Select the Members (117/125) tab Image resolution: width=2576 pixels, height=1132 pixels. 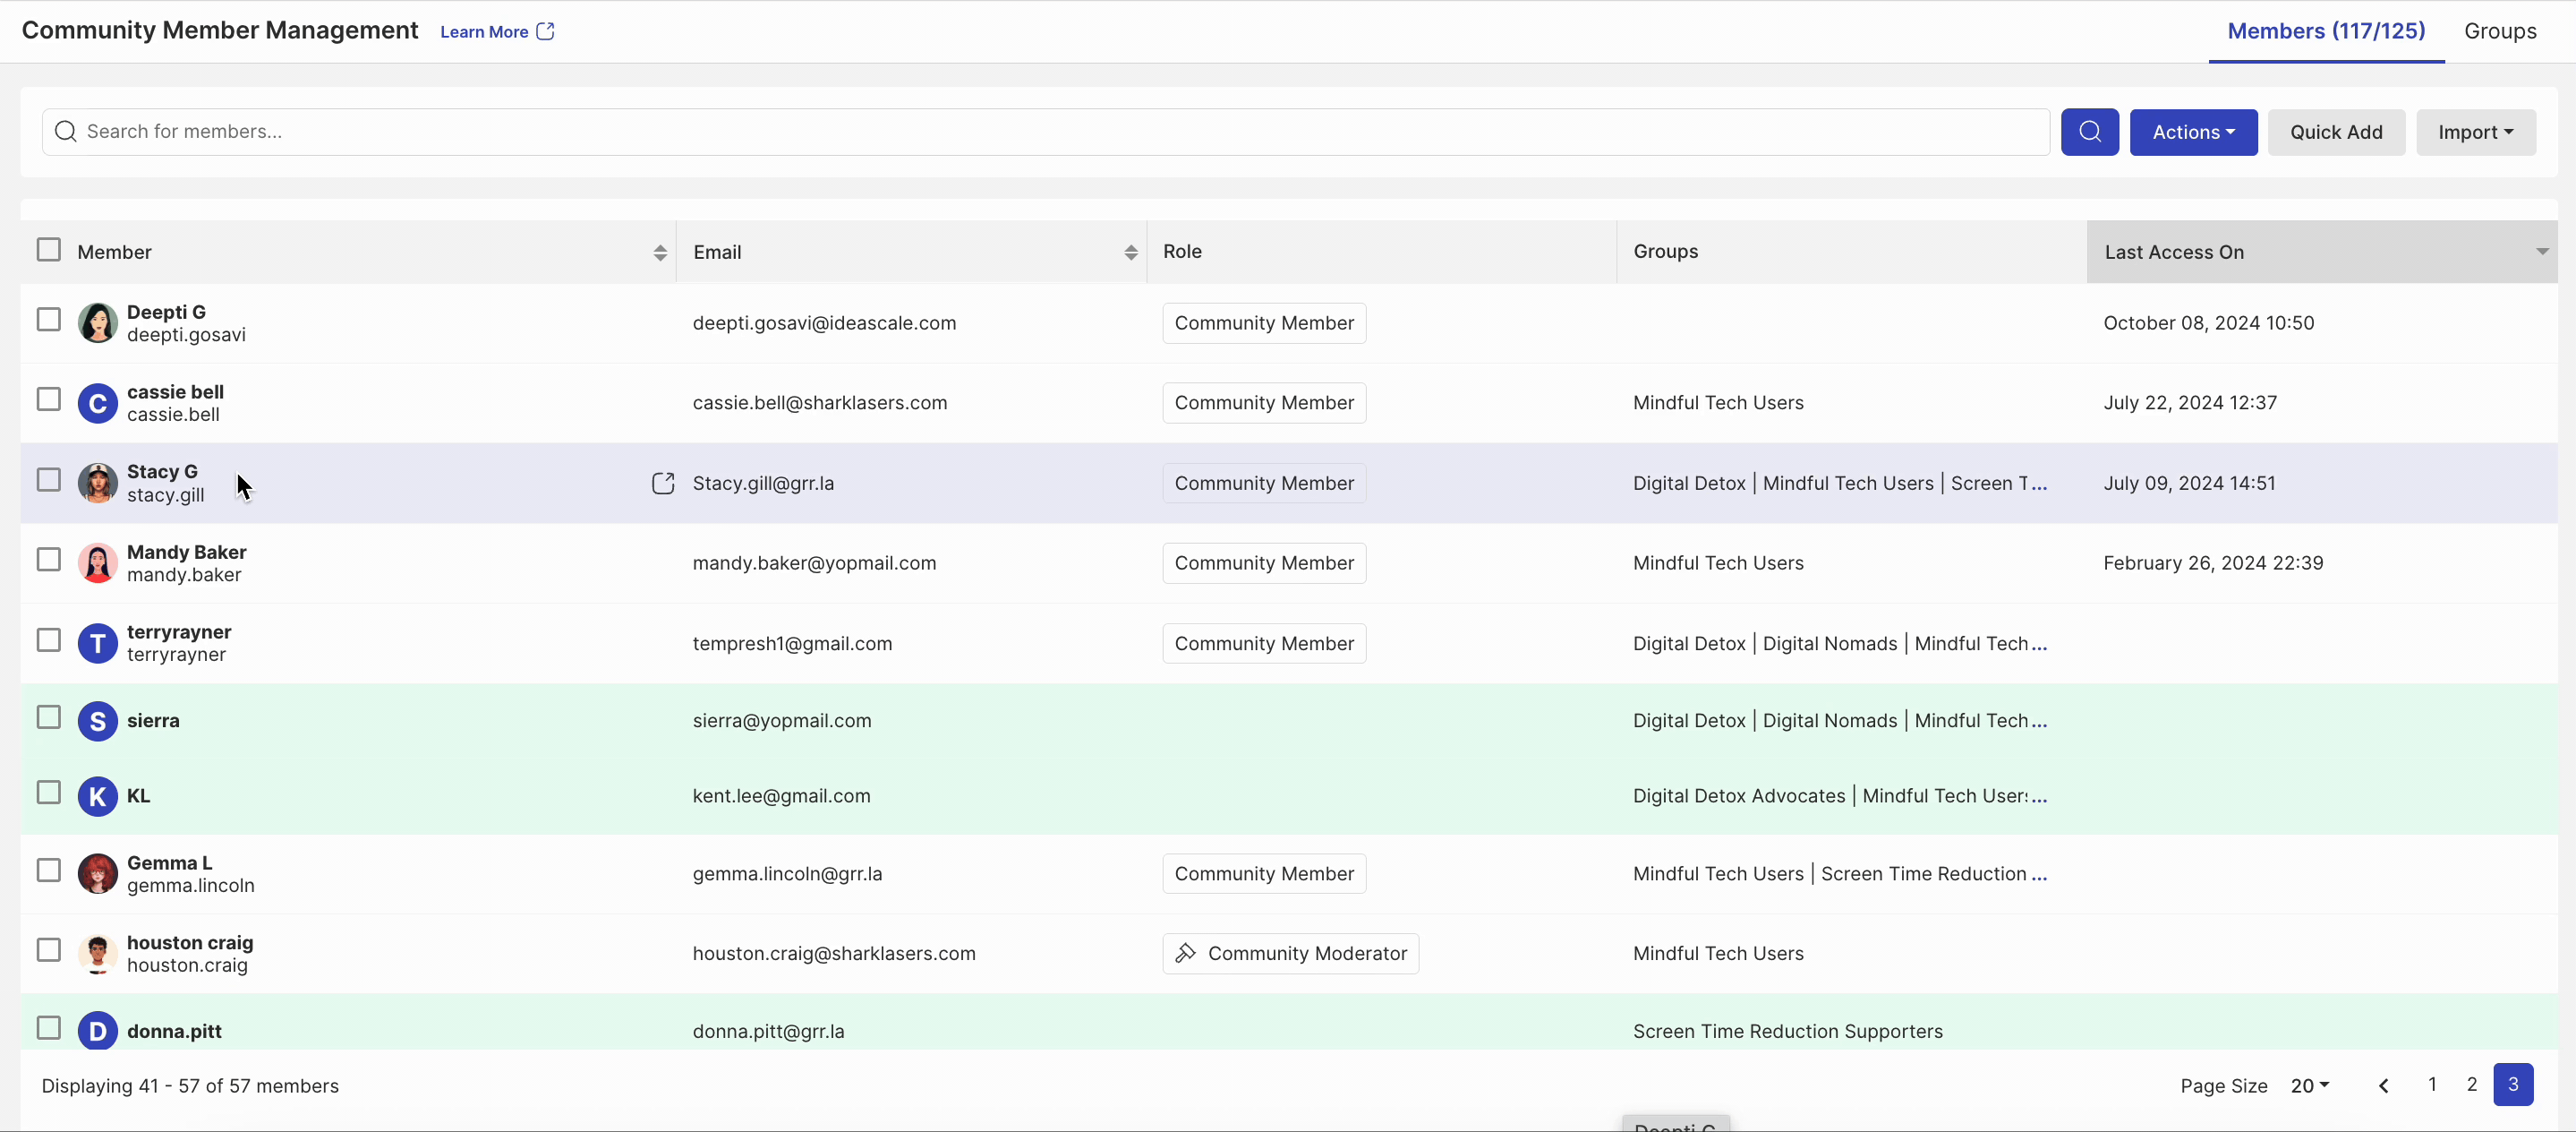coord(2325,31)
